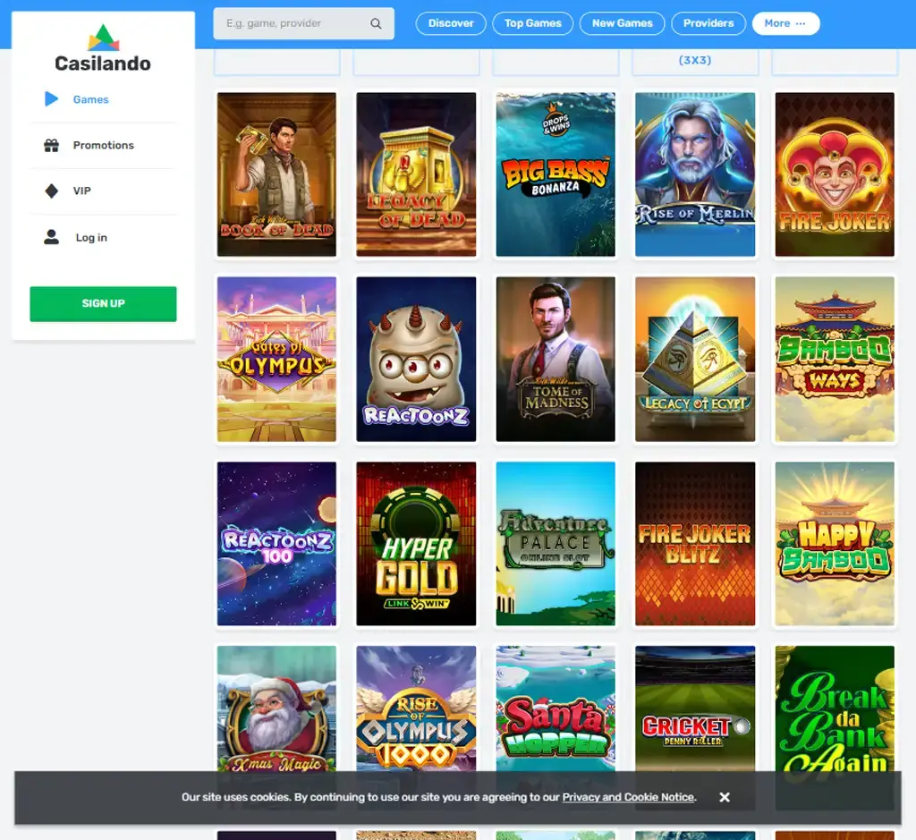
Task: Click the blue Games play icon
Action: pyautogui.click(x=51, y=98)
